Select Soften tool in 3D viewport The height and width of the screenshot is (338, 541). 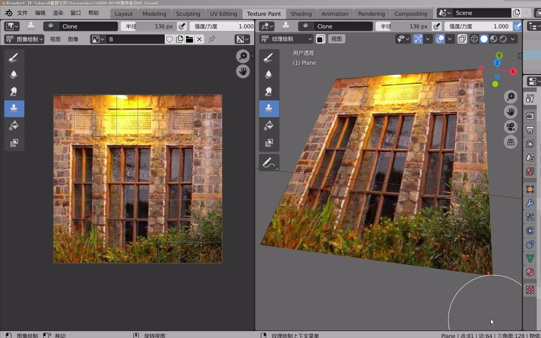269,74
